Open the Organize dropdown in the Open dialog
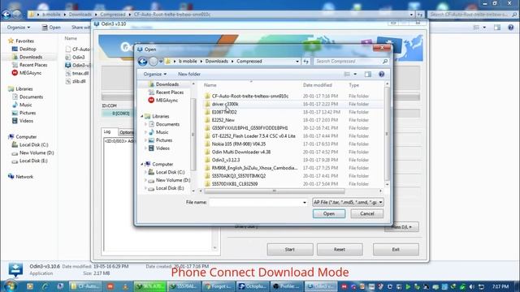Screen dimensions: 520x292 tap(155, 74)
